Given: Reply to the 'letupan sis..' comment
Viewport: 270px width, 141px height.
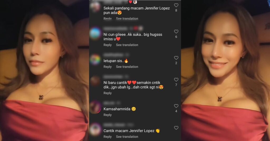Looking at the screenshot, I should point(108,67).
